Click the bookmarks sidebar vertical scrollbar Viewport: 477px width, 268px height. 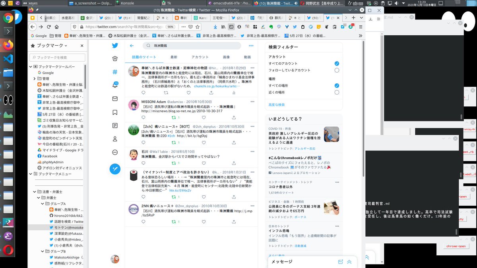click(85, 76)
